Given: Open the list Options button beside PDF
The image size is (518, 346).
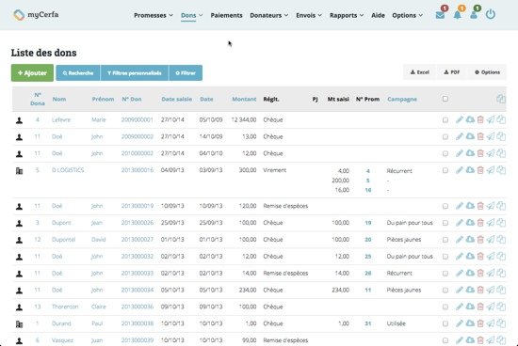Looking at the screenshot, I should 487,72.
